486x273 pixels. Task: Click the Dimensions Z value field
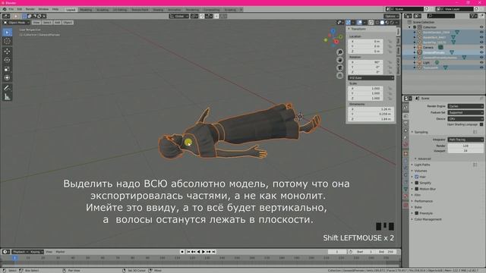(x=371, y=119)
